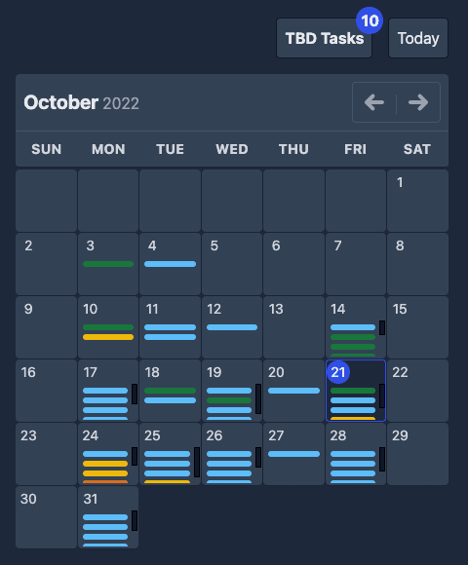Select October 21 highlighted date
Image resolution: width=468 pixels, height=565 pixels.
[338, 372]
